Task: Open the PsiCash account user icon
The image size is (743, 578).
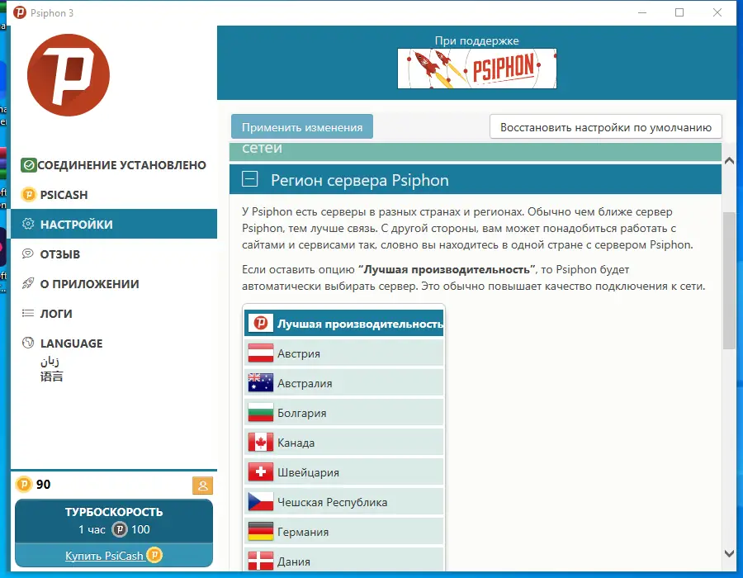Action: [203, 486]
